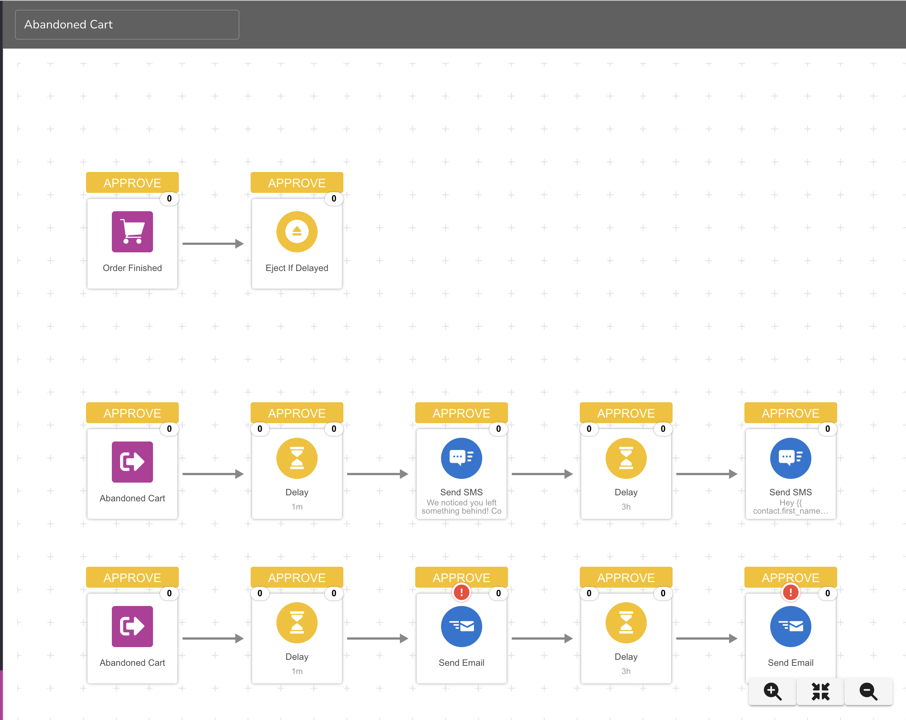Screen dimensions: 906x720
Task: Click the 'We noticed you left' SMS icon
Action: pos(461,458)
